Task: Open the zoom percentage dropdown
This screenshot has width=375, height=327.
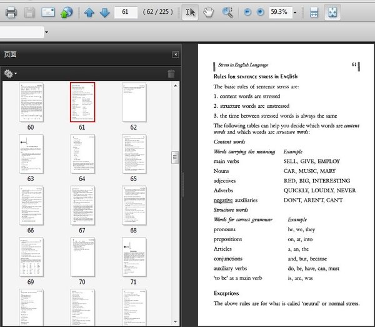Action: (295, 12)
